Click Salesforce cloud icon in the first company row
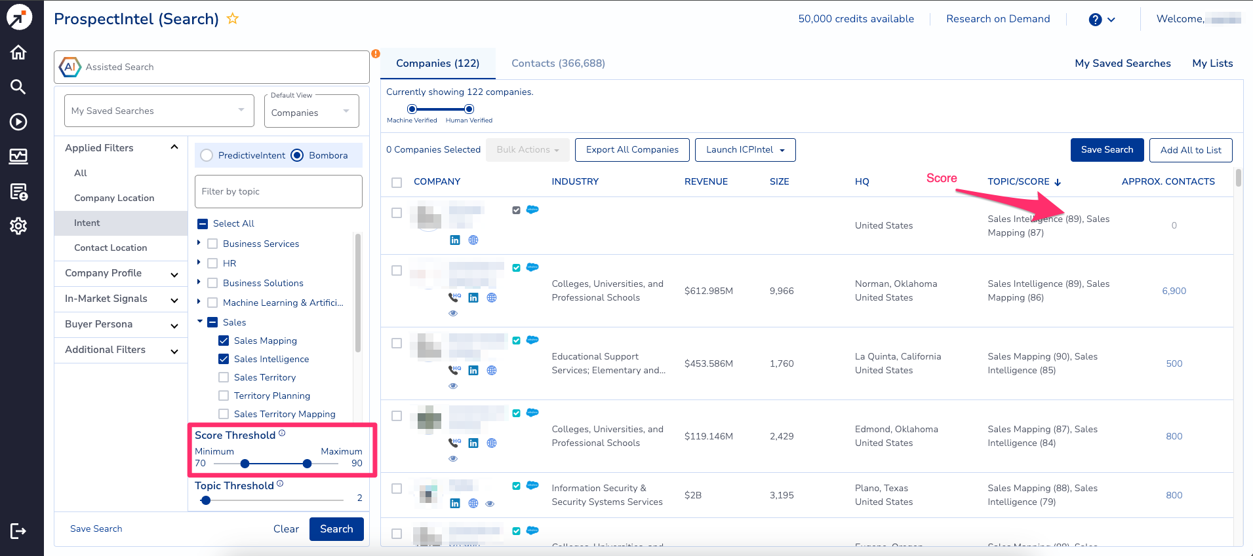Screen dimensions: 1253x556 tap(532, 210)
